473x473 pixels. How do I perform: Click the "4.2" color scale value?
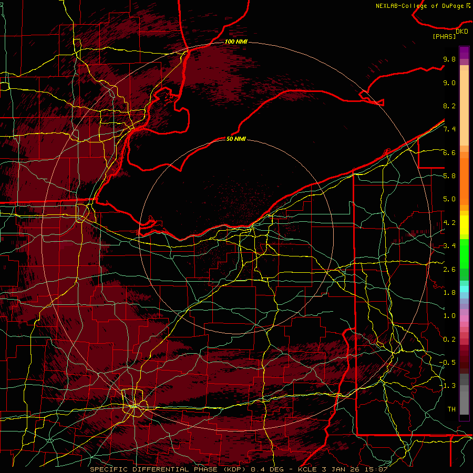449,223
